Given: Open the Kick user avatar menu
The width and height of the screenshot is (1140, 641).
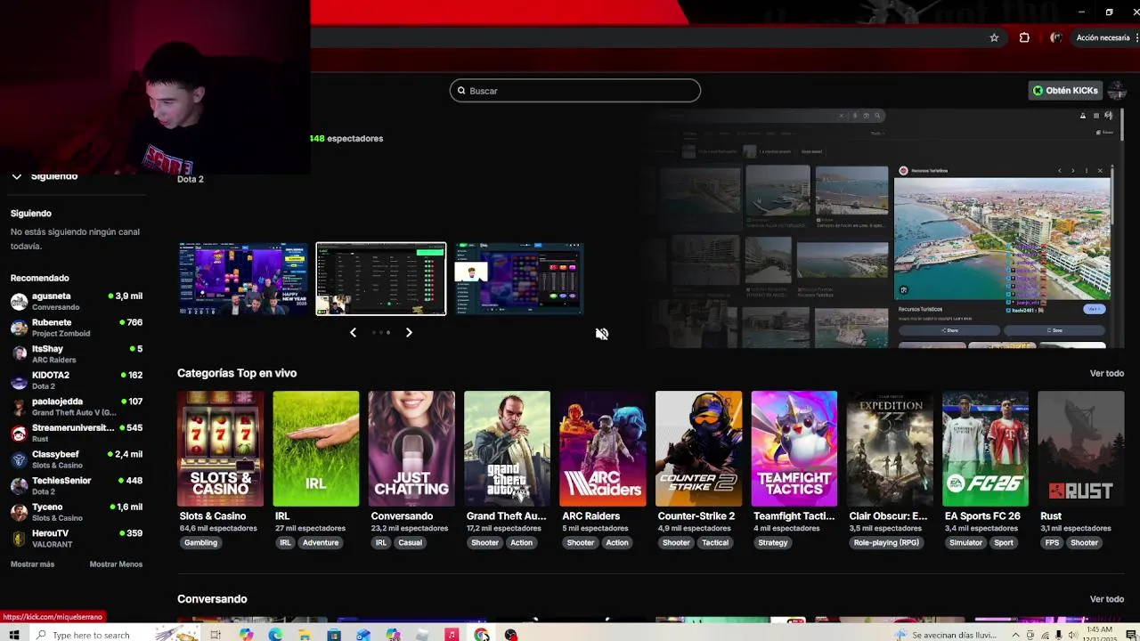Looking at the screenshot, I should click(x=1118, y=90).
